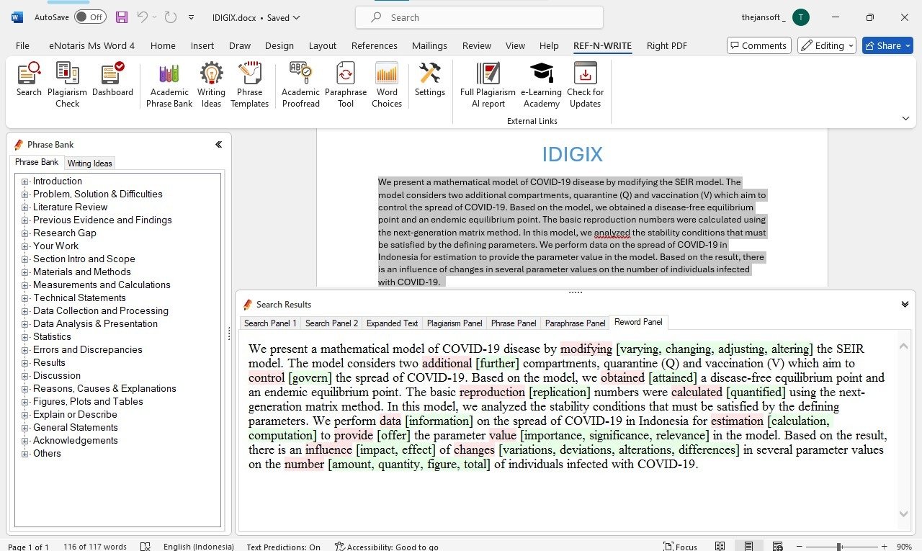This screenshot has height=551, width=922.
Task: Open the Word Choices tool
Action: 387,85
